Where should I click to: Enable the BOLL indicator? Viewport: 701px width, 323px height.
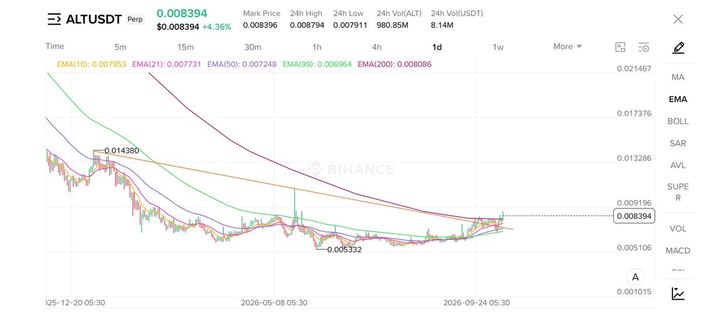click(x=678, y=121)
